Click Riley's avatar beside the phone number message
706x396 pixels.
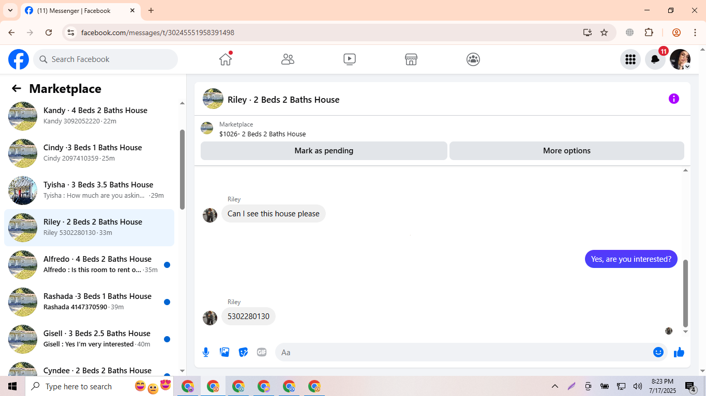pyautogui.click(x=210, y=318)
